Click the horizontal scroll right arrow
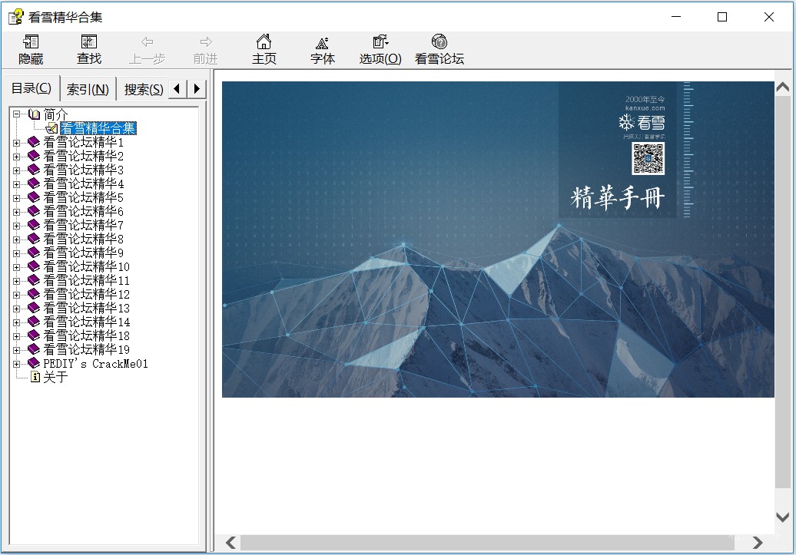 click(x=758, y=542)
